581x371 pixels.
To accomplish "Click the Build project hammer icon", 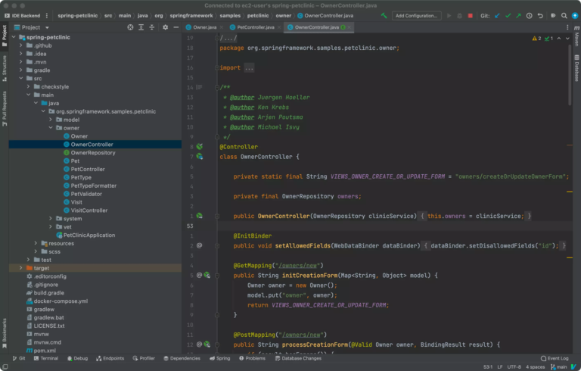I will [384, 16].
